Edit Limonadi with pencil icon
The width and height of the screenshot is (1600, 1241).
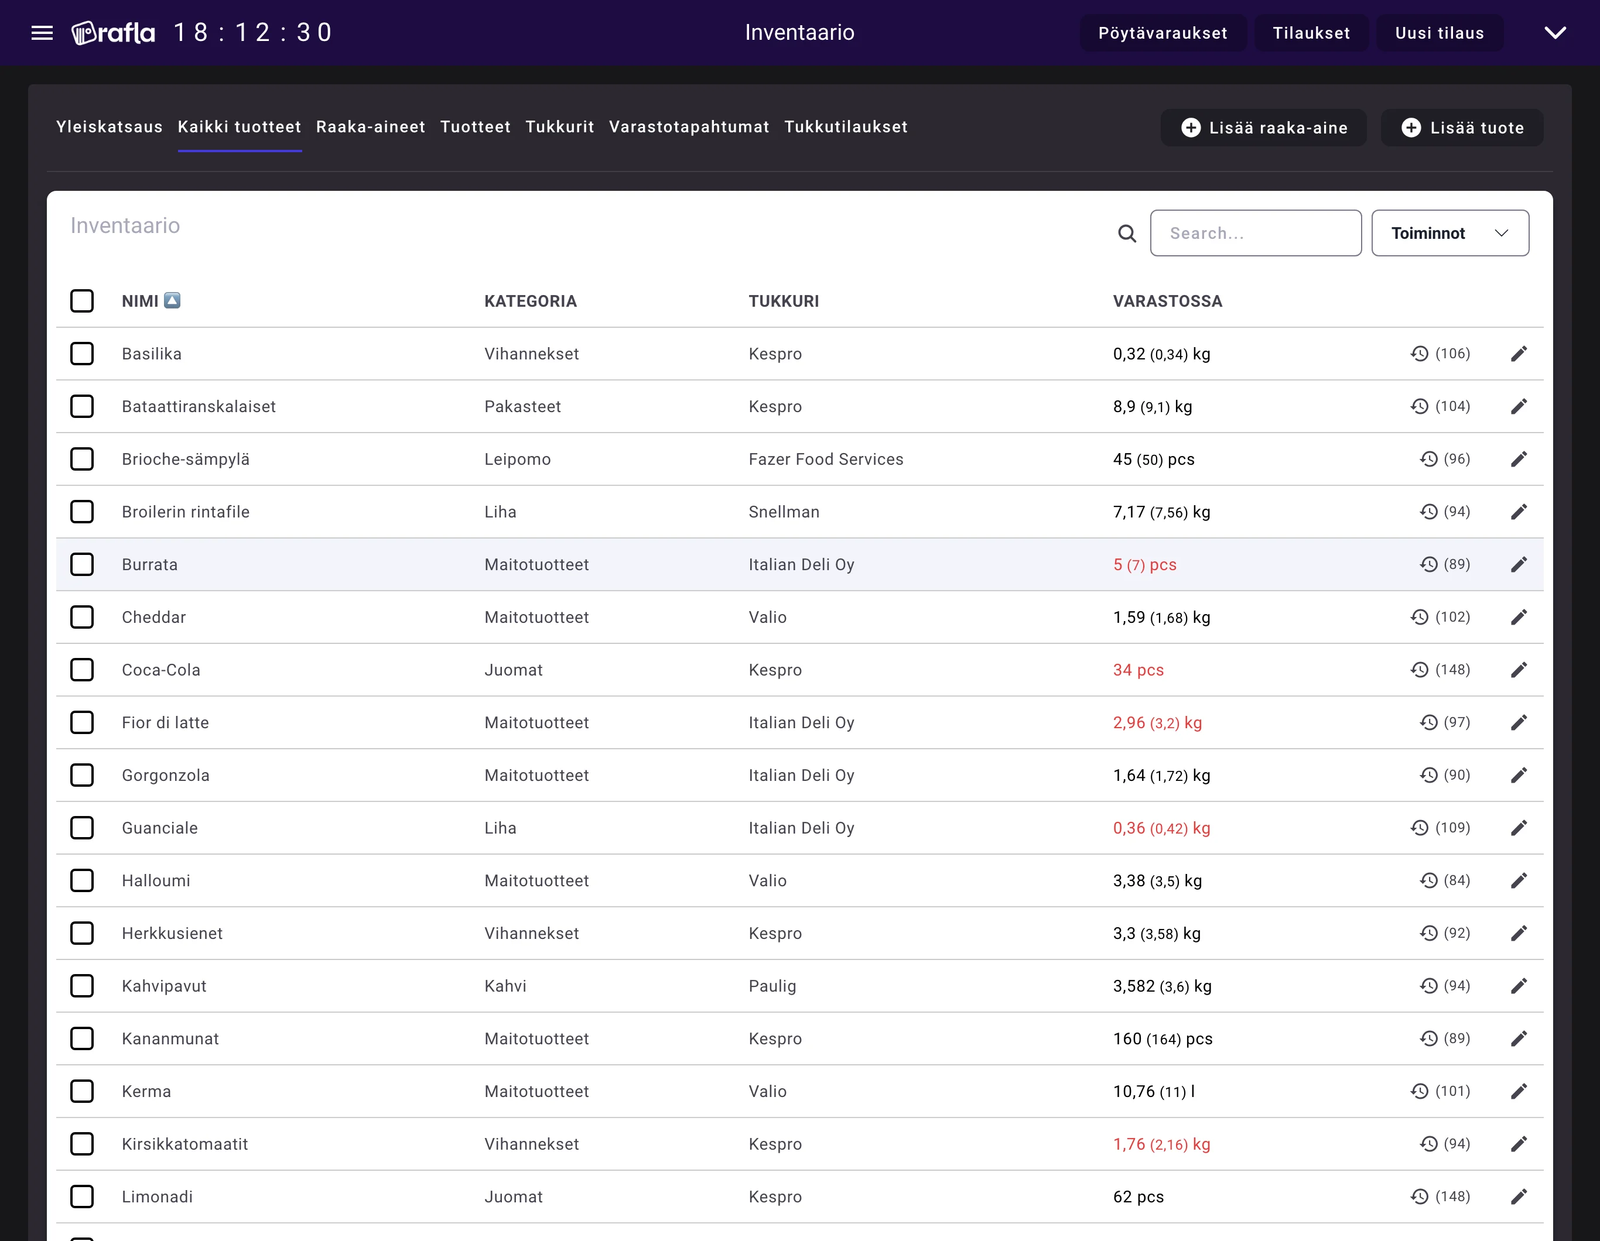(1519, 1197)
